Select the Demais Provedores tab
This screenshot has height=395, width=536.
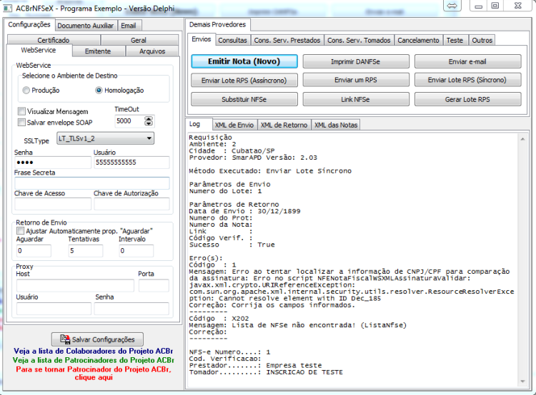click(x=218, y=24)
